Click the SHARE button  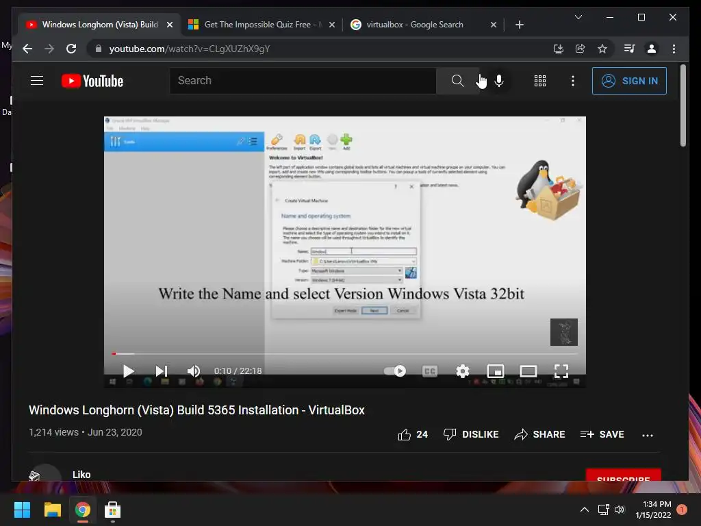[x=539, y=434]
